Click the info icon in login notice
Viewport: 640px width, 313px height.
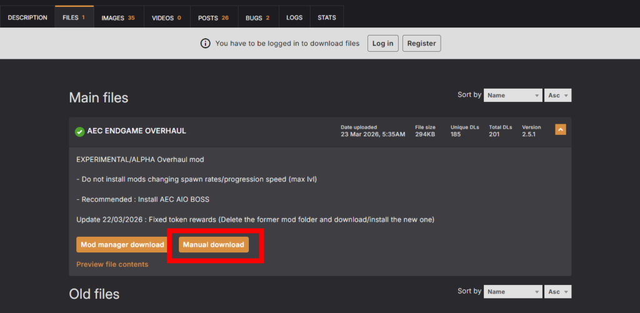[205, 43]
